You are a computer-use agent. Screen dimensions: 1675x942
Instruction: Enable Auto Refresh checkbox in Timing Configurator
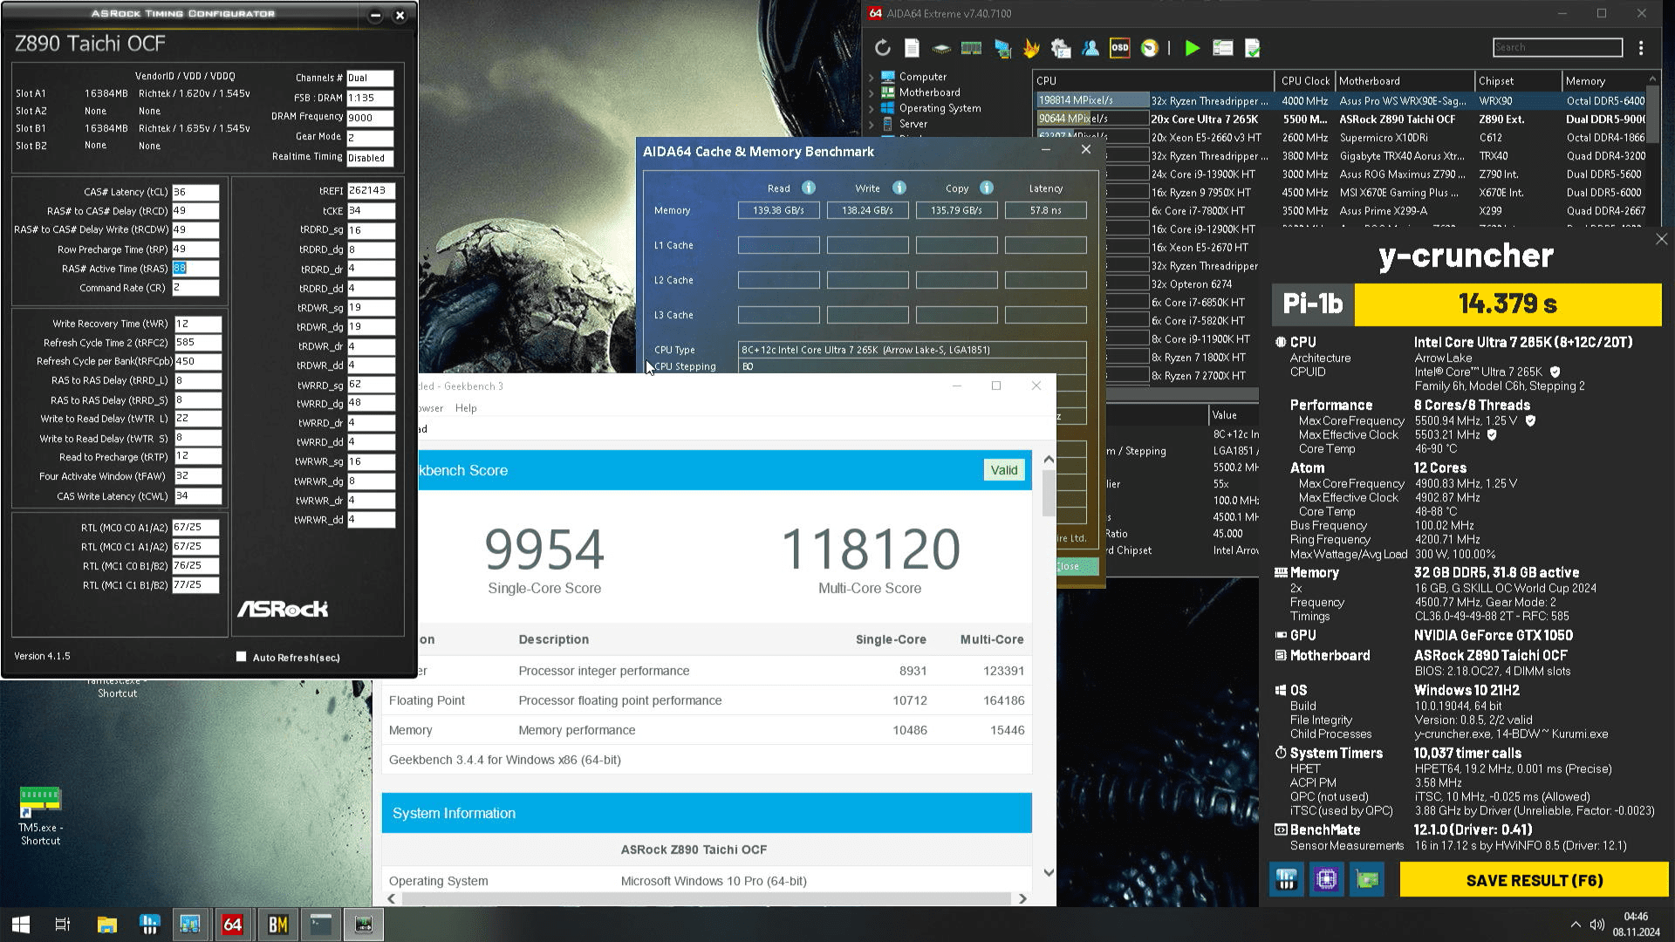click(242, 657)
